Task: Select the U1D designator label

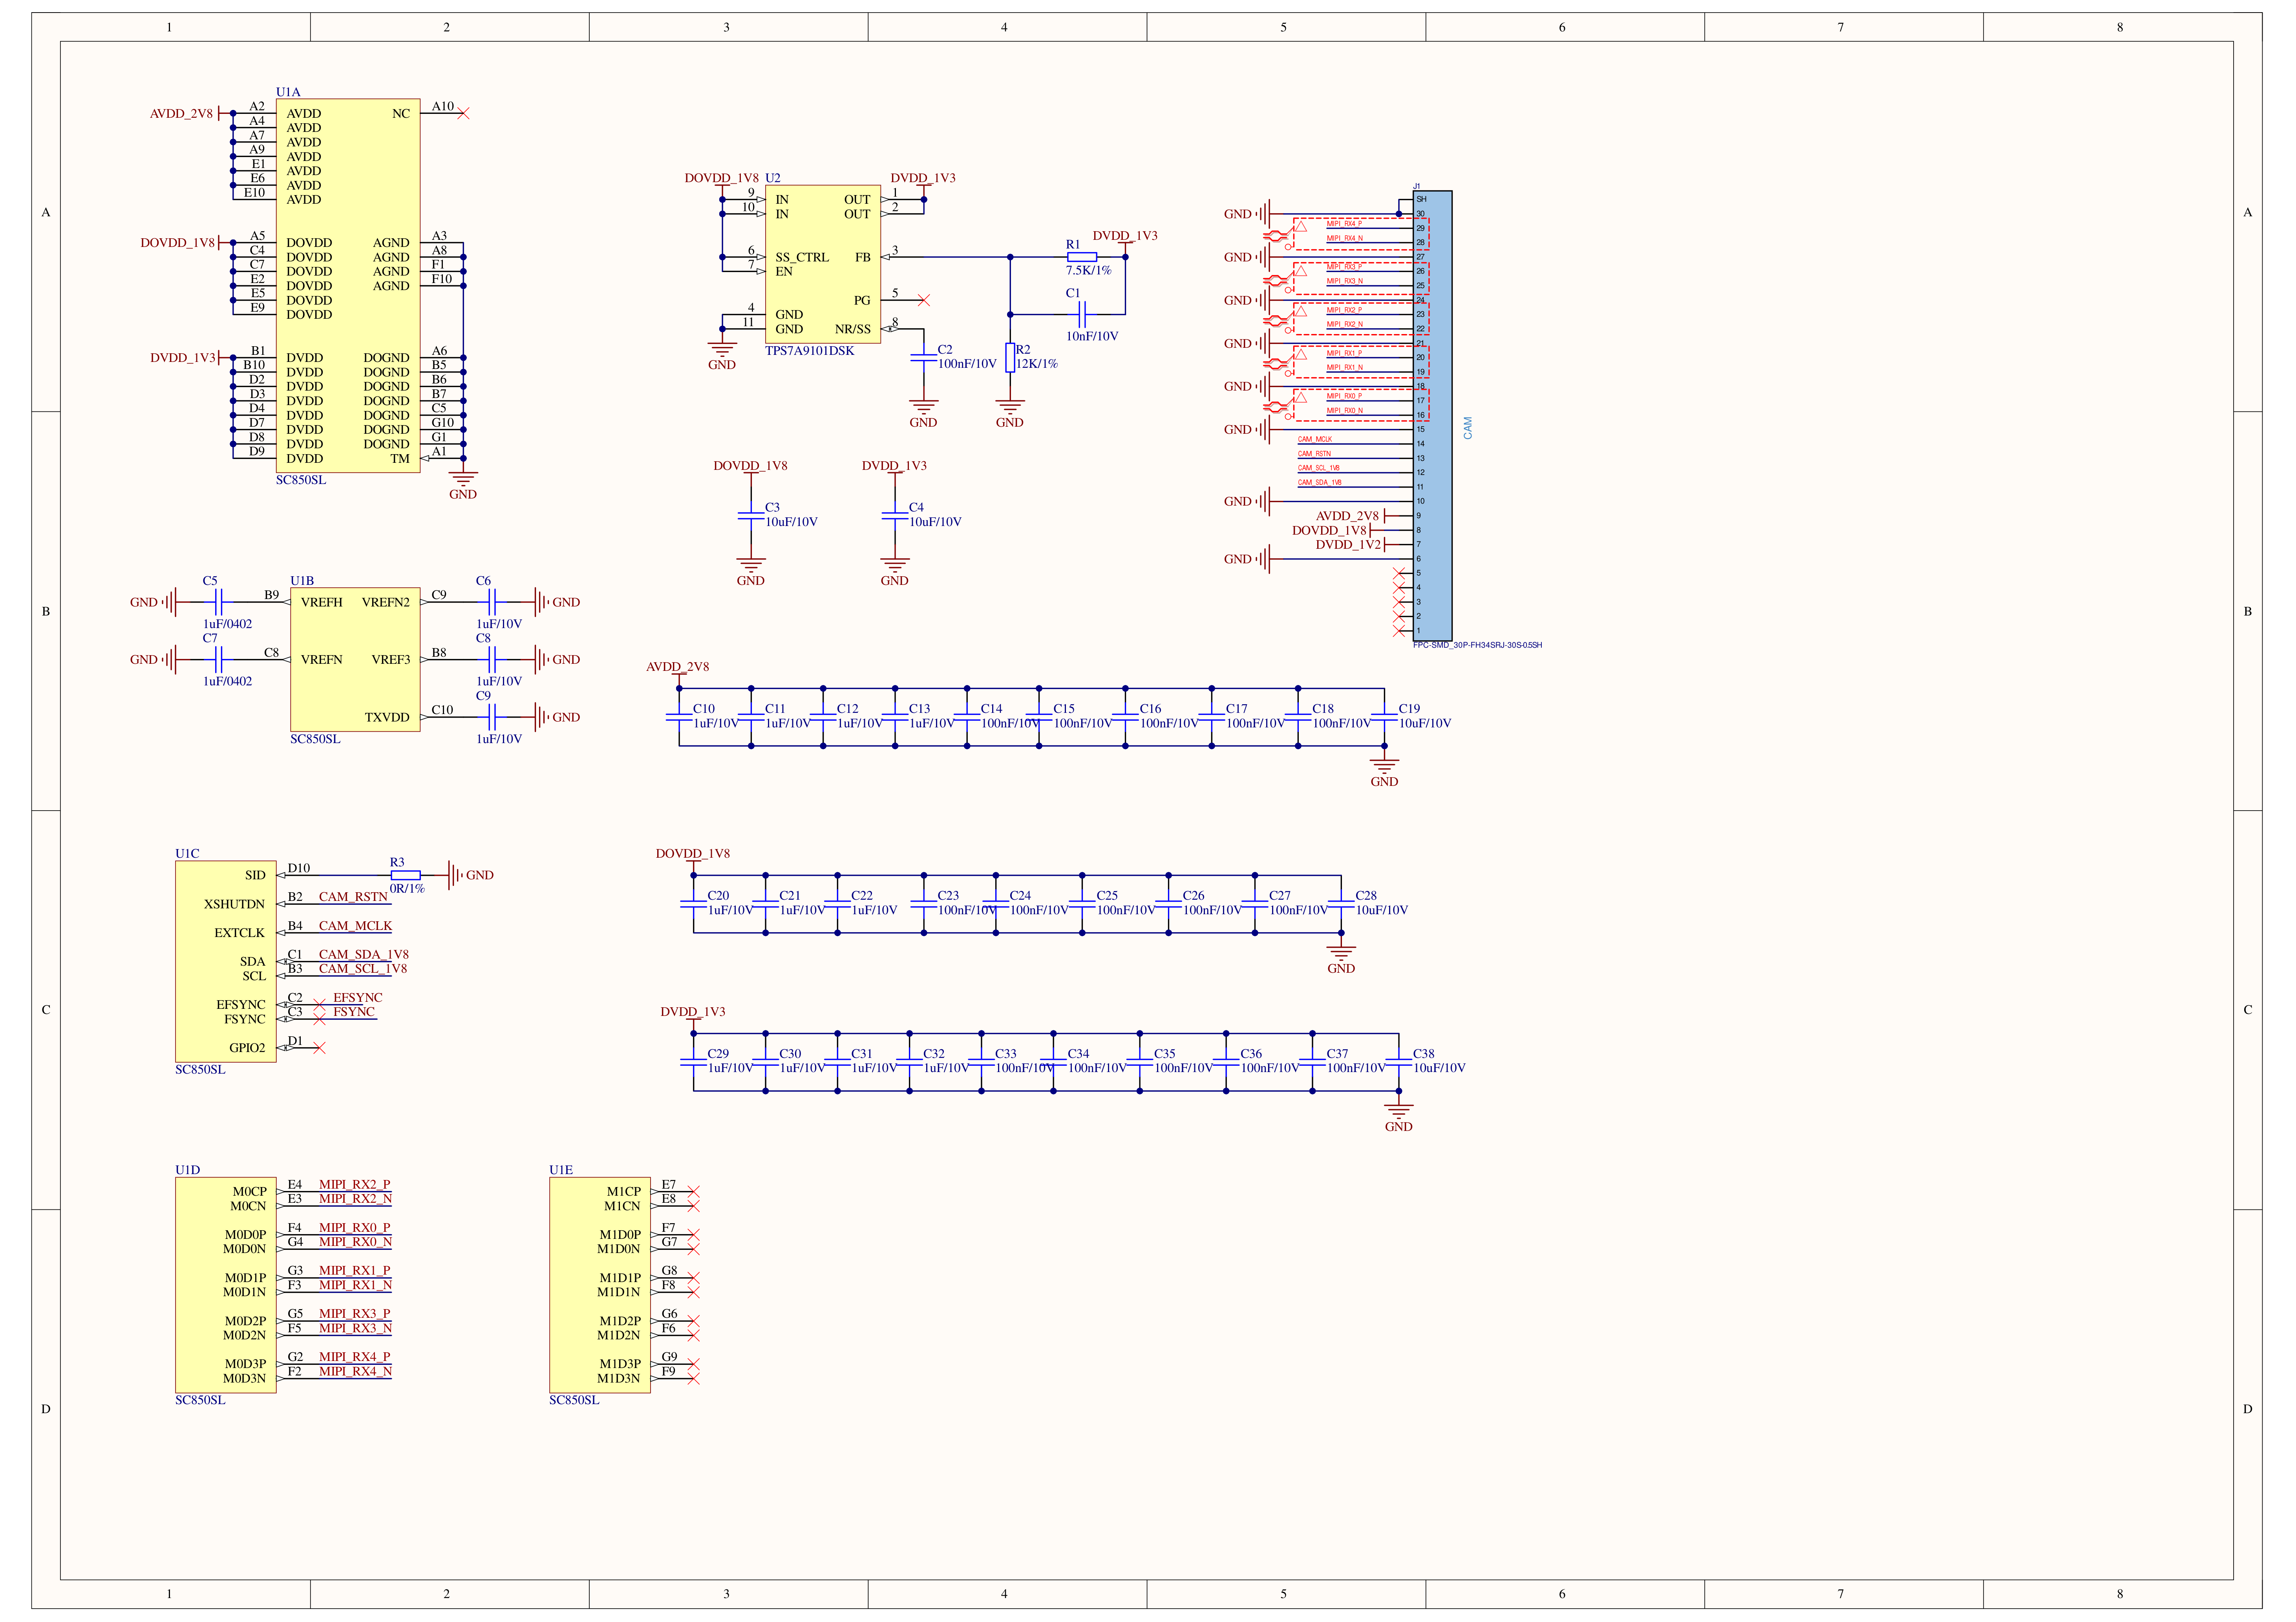Action: click(x=188, y=1170)
